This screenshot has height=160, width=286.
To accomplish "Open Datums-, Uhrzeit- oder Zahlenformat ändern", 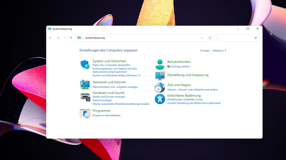I will tap(193, 90).
